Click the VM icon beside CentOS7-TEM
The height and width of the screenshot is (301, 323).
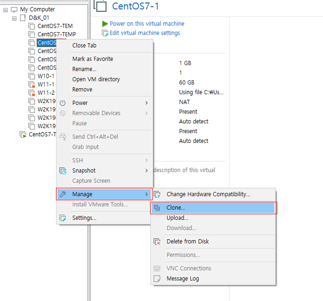tap(32, 26)
